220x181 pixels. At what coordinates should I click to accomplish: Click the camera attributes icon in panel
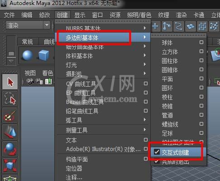(39, 82)
